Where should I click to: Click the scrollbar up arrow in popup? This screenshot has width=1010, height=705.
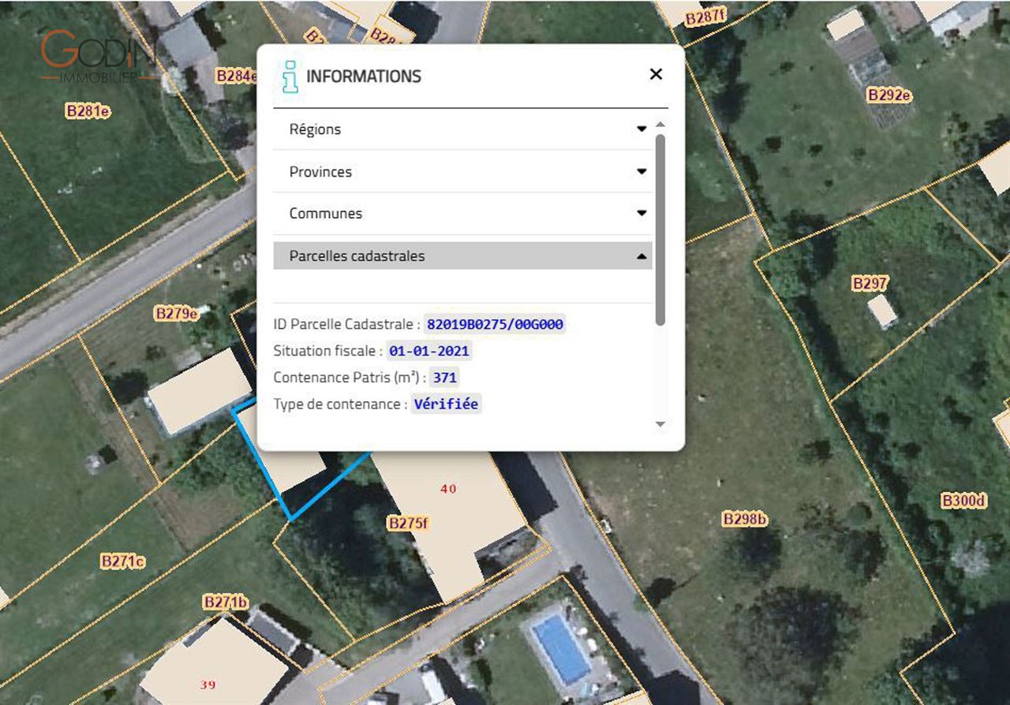tap(660, 125)
